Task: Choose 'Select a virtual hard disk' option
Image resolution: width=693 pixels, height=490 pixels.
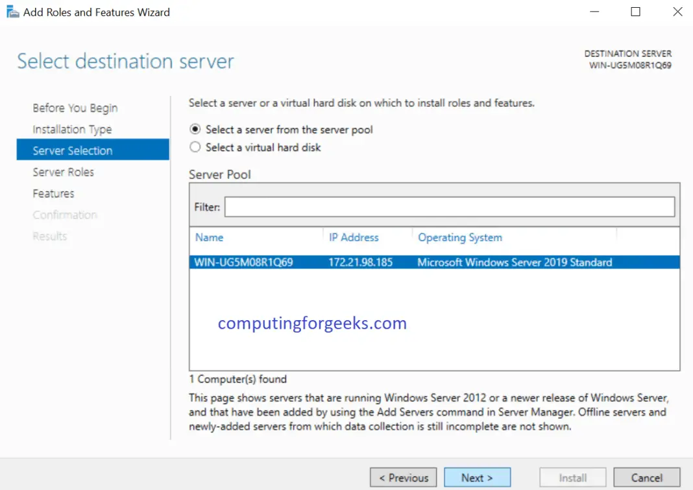Action: pos(195,147)
